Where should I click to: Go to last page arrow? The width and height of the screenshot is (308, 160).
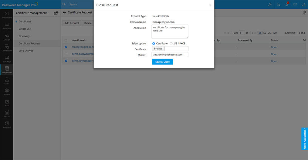pos(256,33)
